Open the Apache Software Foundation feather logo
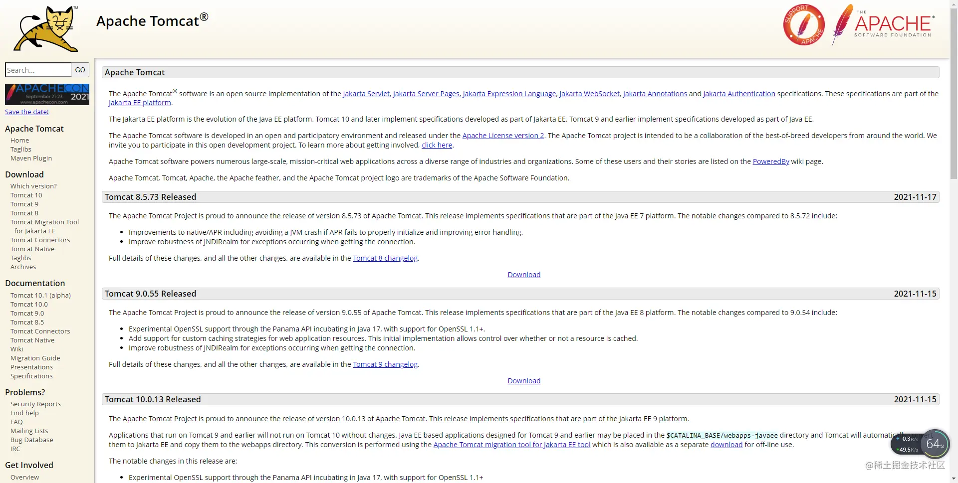The image size is (958, 483). pos(883,24)
